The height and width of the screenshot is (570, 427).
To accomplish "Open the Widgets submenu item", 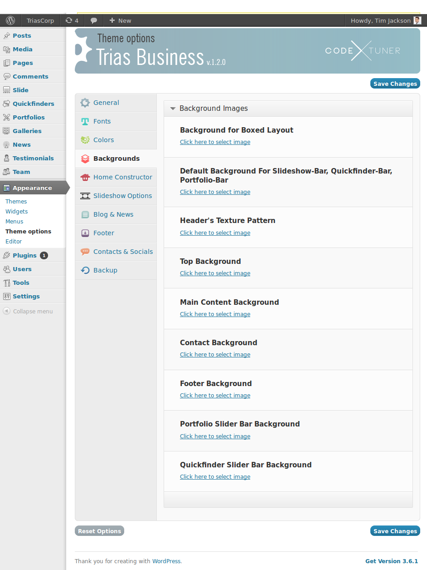I will coord(17,211).
